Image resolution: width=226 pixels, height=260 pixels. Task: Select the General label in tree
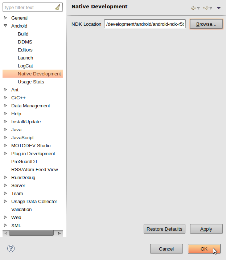point(19,18)
